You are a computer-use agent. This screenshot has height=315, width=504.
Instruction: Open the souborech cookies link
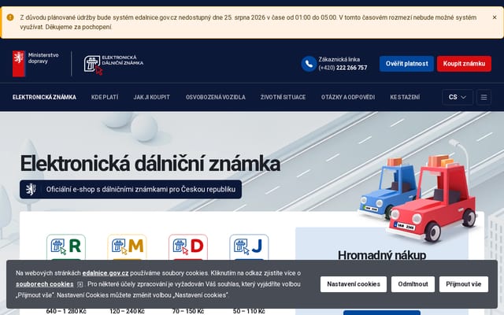(45, 284)
